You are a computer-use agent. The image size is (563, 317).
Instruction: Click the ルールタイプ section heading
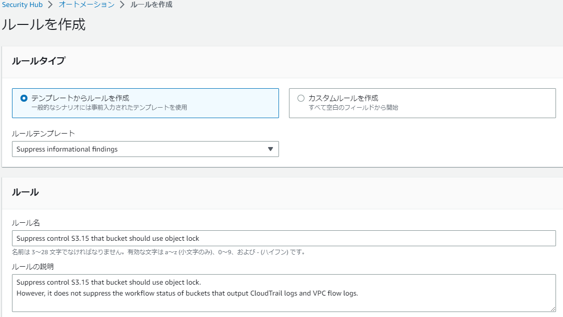pyautogui.click(x=38, y=61)
